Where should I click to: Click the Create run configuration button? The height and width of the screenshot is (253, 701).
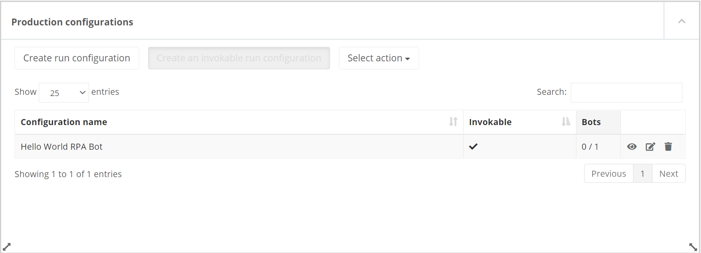pyautogui.click(x=76, y=58)
